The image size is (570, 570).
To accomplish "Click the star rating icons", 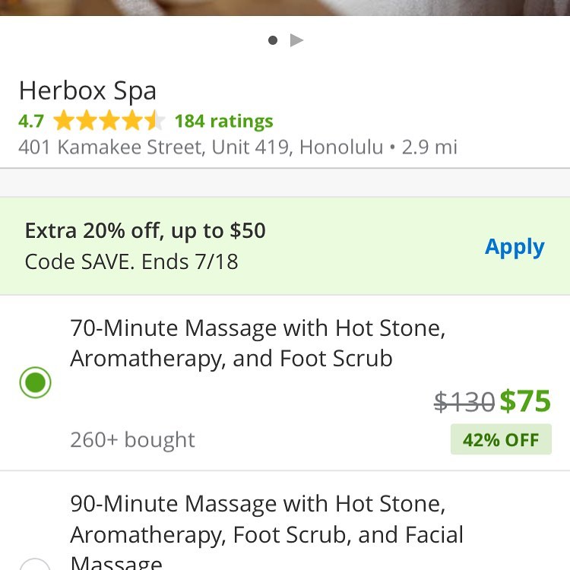I will coord(109,121).
